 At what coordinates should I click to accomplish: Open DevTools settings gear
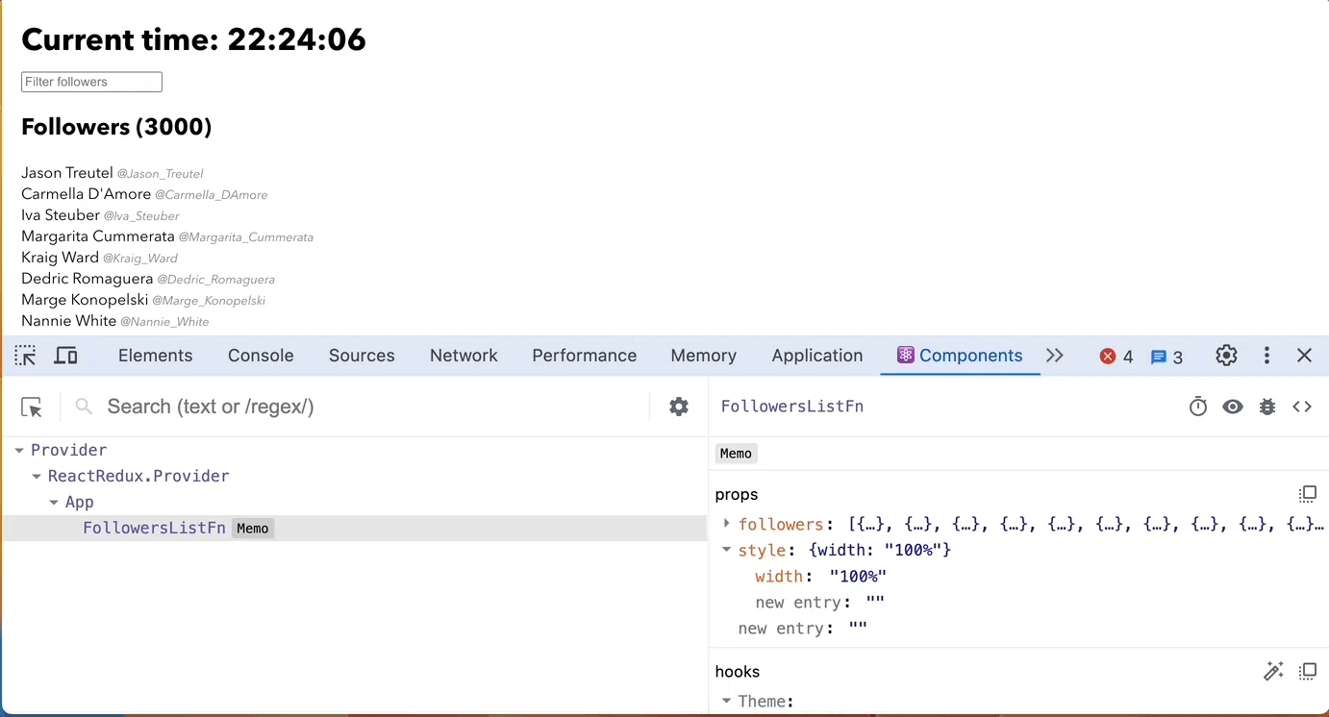(x=1226, y=356)
